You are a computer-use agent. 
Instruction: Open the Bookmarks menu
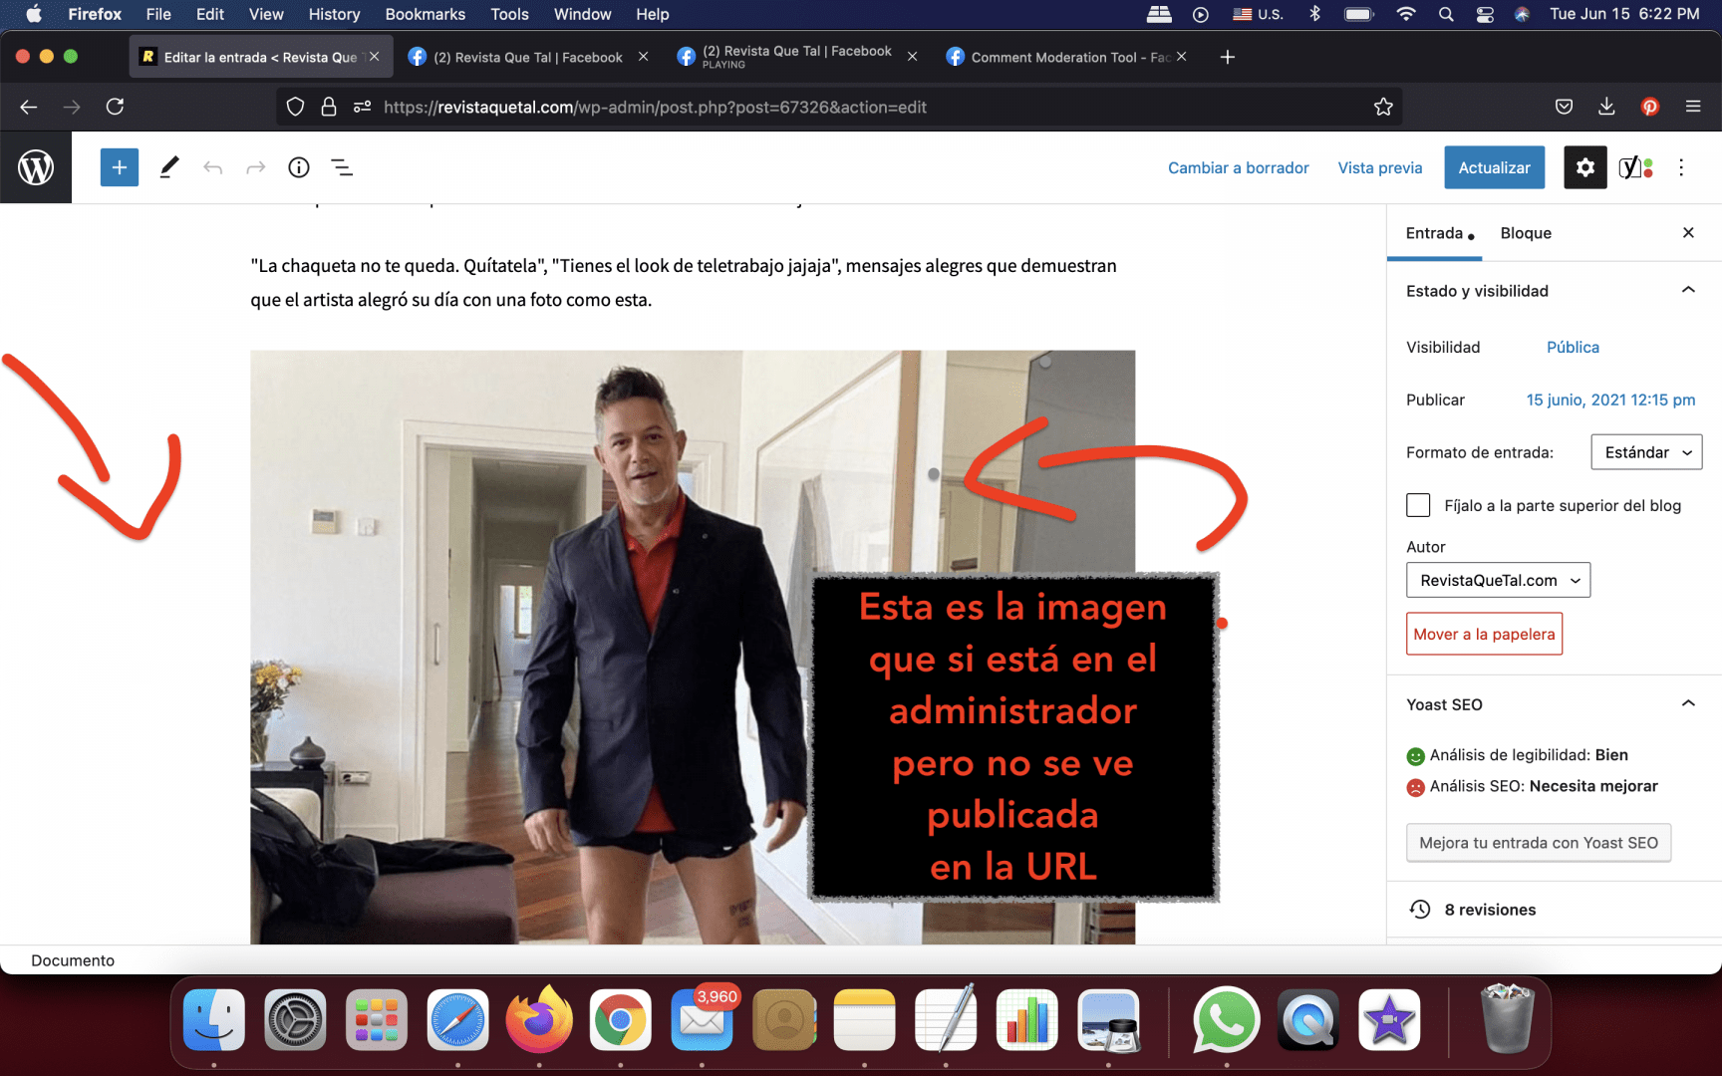(425, 14)
